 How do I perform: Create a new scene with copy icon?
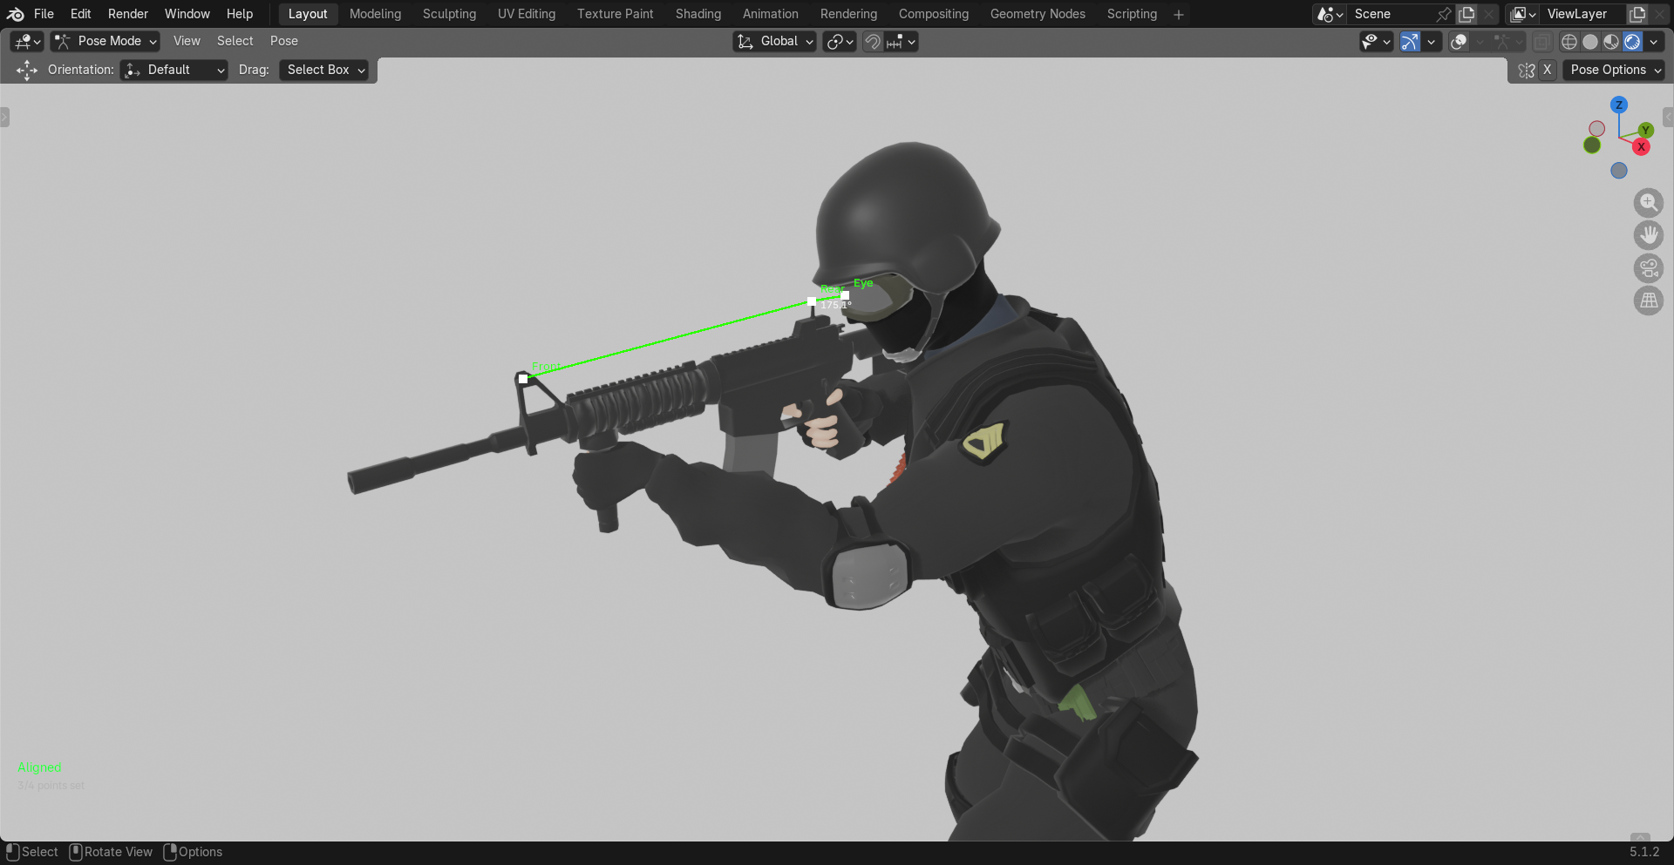click(x=1466, y=14)
